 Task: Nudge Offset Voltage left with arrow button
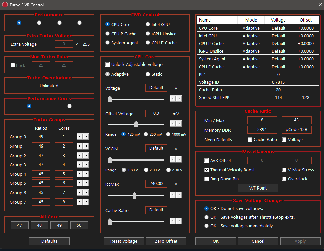click(173, 123)
